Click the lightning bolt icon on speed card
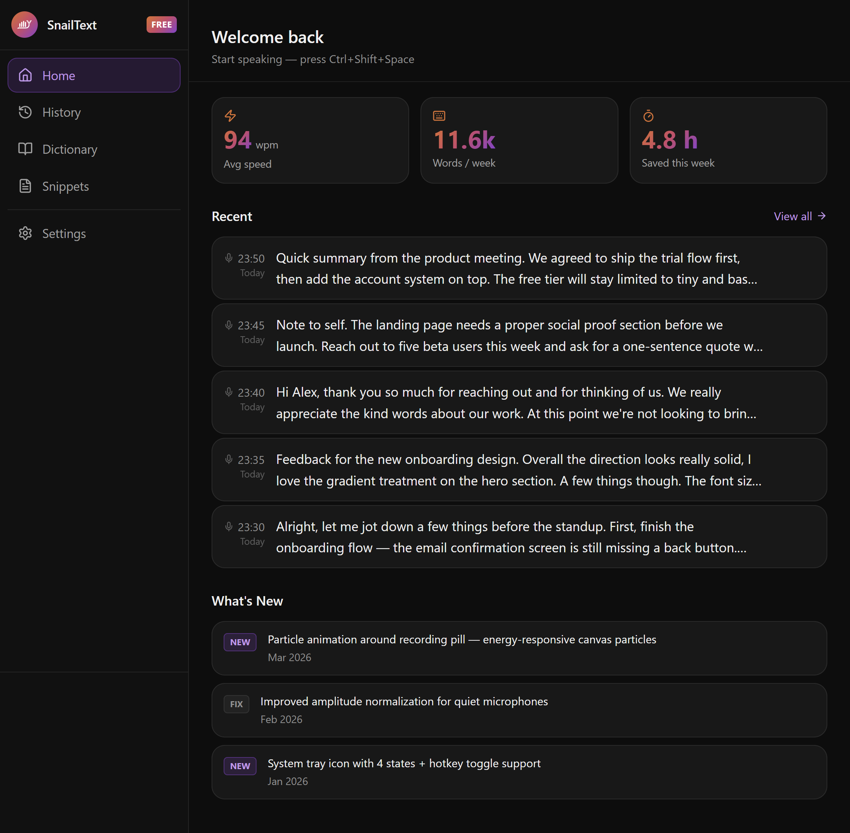The height and width of the screenshot is (833, 850). (x=230, y=116)
